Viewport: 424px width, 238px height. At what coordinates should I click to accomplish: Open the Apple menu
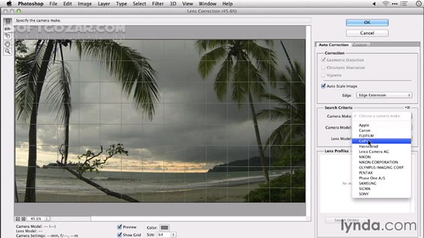9,4
